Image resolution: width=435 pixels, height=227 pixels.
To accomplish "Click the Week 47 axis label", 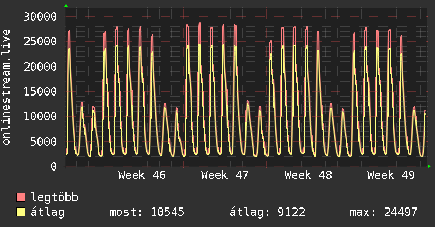I will tap(225, 175).
